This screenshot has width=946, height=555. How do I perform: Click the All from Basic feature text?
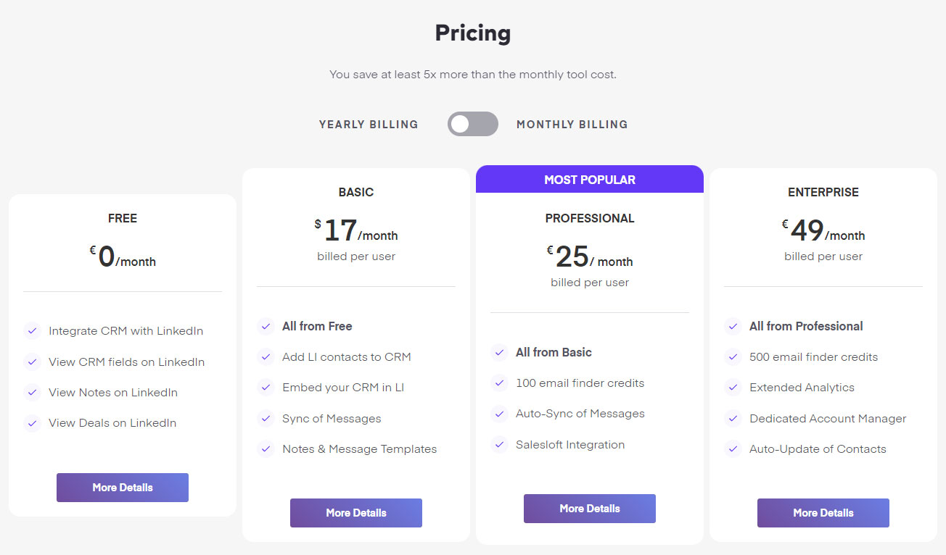click(554, 352)
